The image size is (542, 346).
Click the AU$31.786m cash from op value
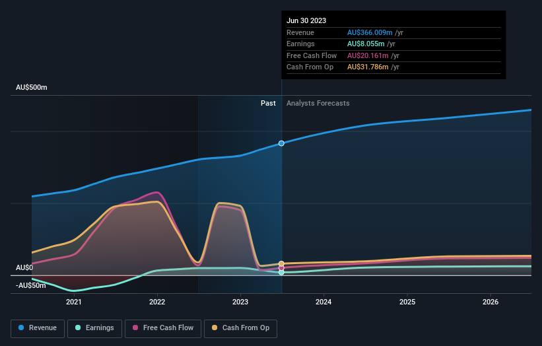coord(368,67)
